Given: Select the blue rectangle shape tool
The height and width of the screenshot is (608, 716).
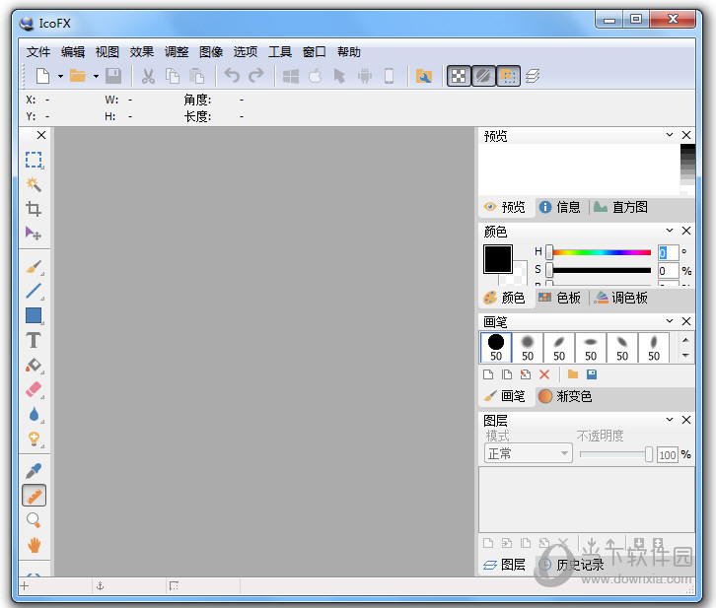Looking at the screenshot, I should click(x=34, y=315).
